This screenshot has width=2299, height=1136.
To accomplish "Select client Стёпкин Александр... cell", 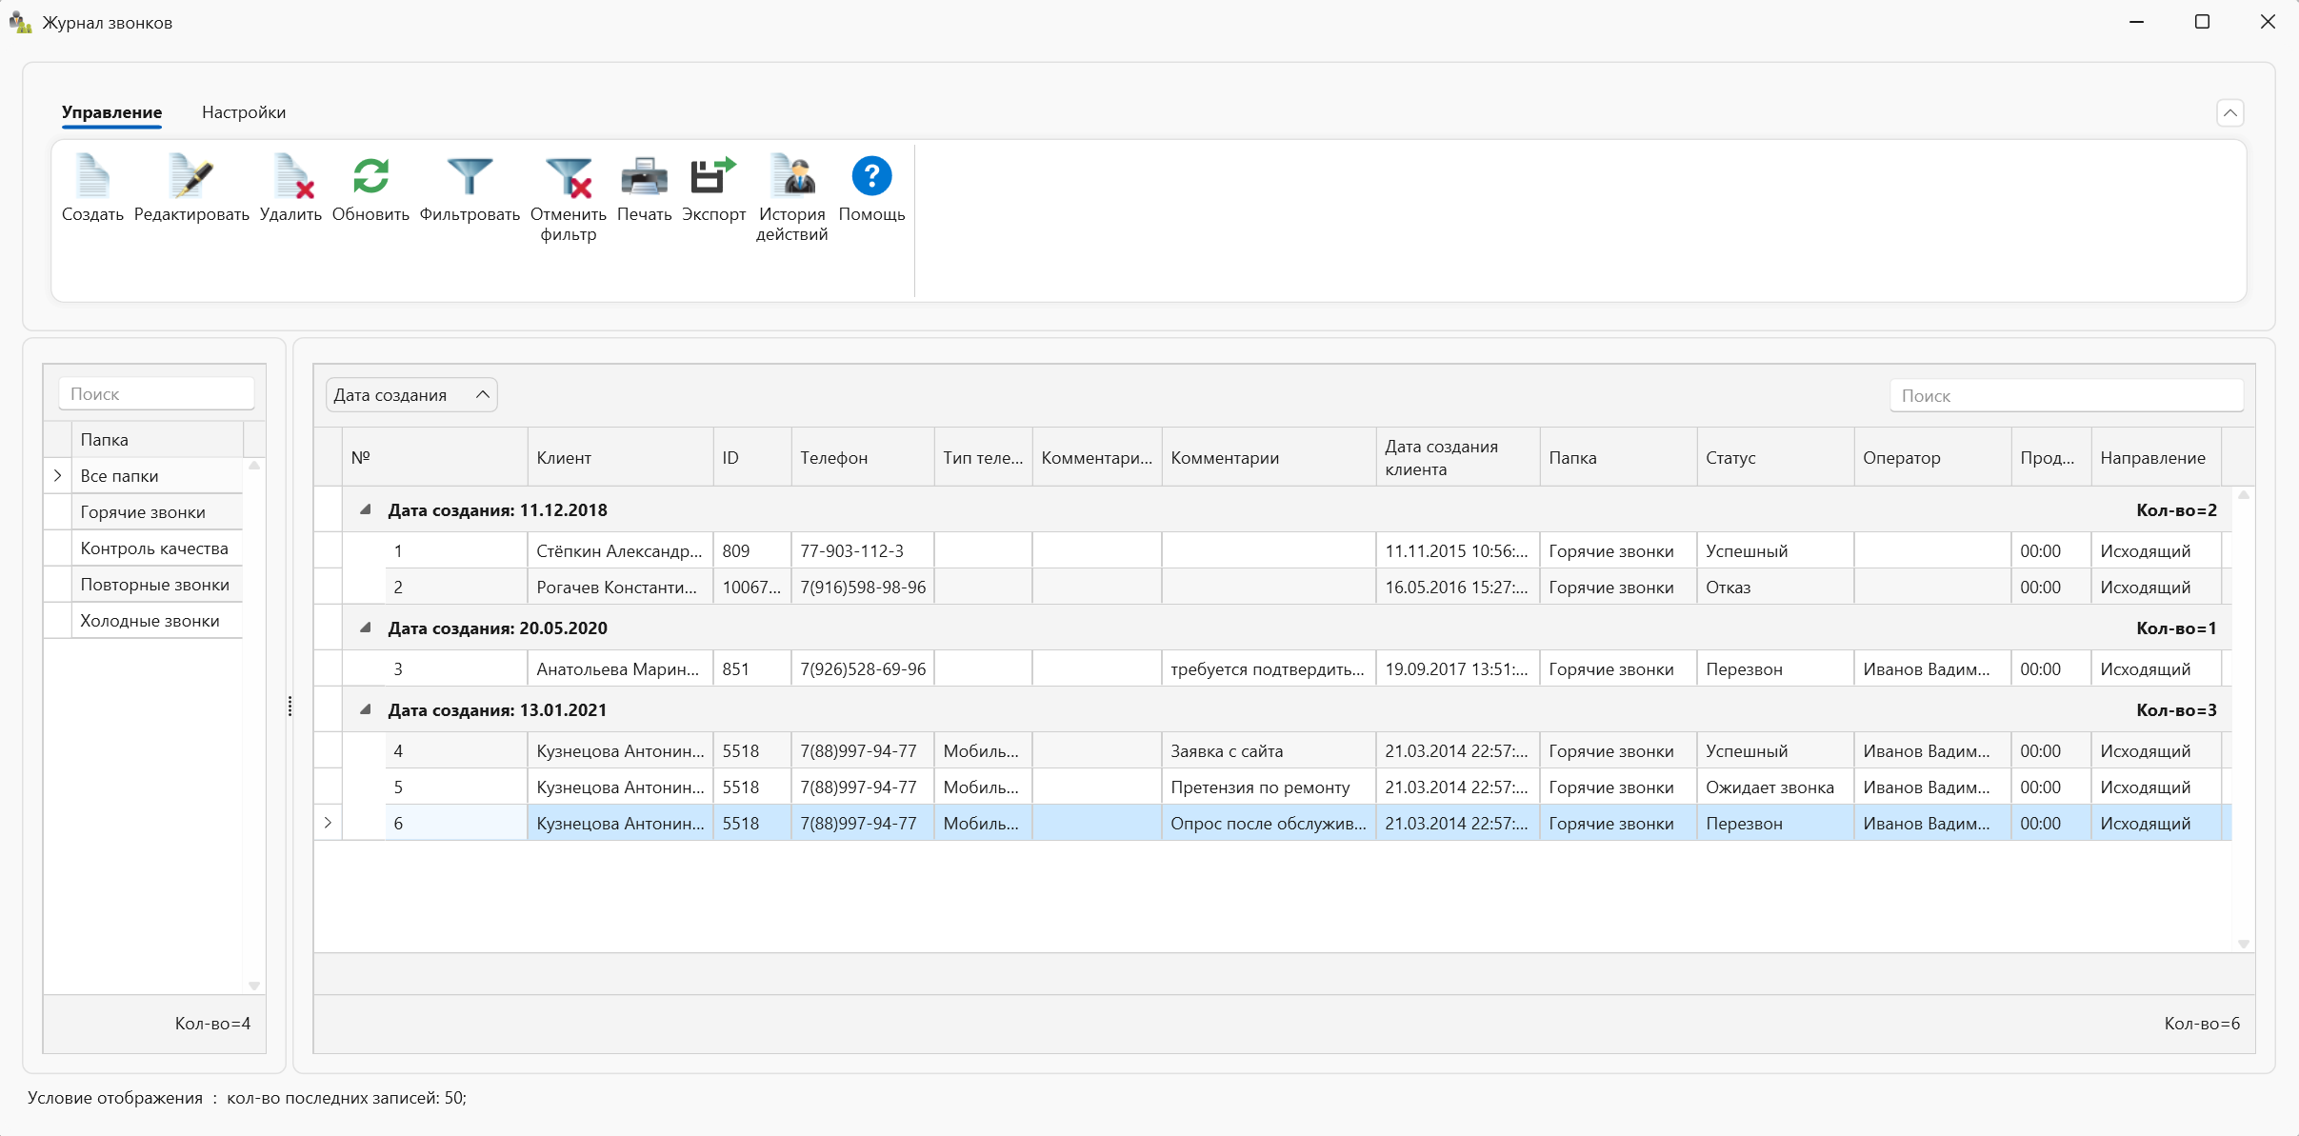I will point(620,551).
